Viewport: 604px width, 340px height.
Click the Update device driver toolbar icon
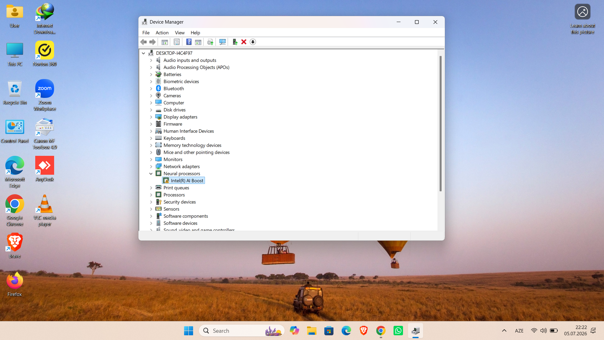(235, 42)
